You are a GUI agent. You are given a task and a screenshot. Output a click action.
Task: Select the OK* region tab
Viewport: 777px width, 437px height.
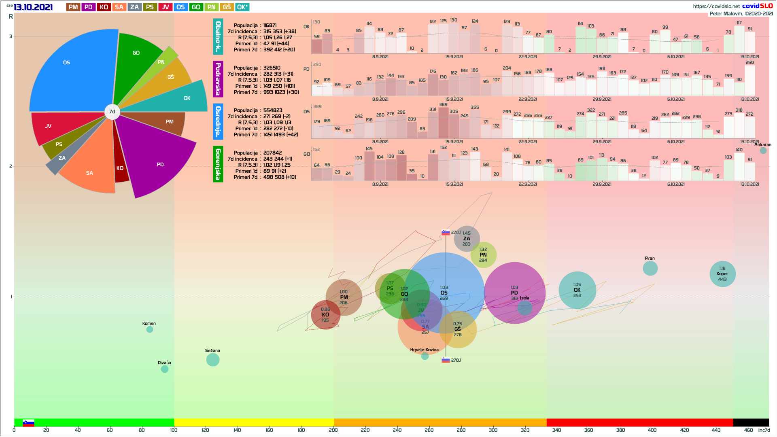point(242,7)
